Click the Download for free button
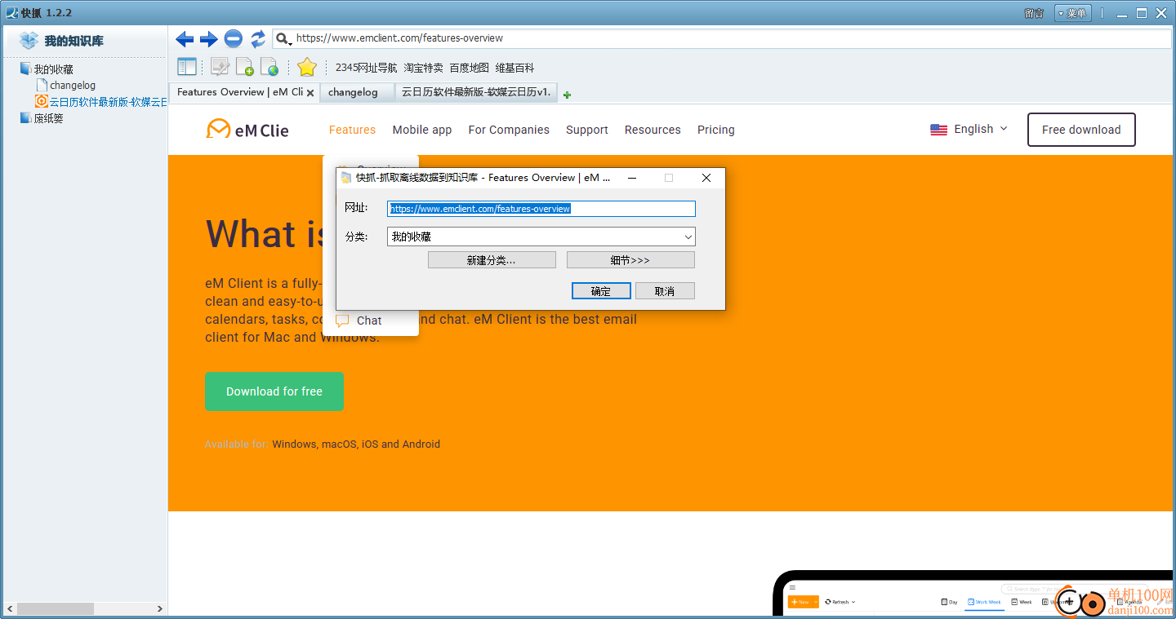This screenshot has width=1176, height=619. point(274,391)
